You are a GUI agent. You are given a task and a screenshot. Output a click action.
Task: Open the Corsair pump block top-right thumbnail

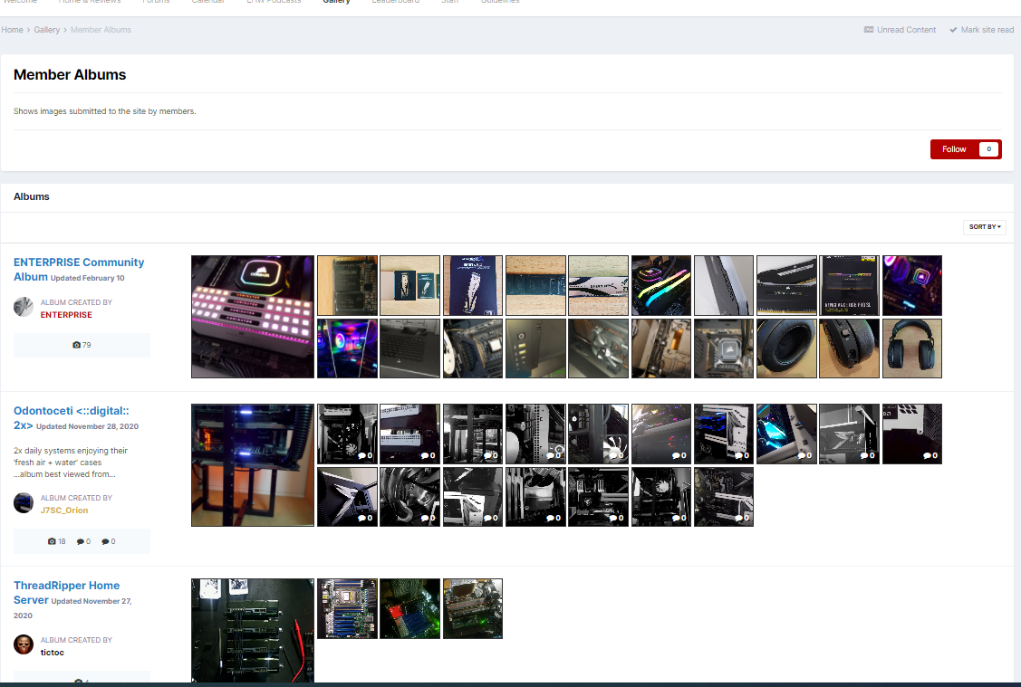[x=912, y=286]
